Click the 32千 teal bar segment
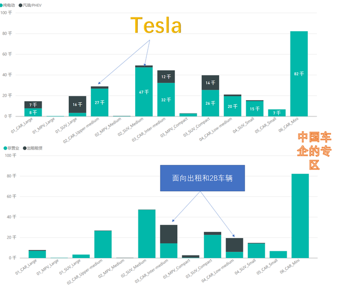The width and height of the screenshot is (338, 286). pyautogui.click(x=166, y=100)
